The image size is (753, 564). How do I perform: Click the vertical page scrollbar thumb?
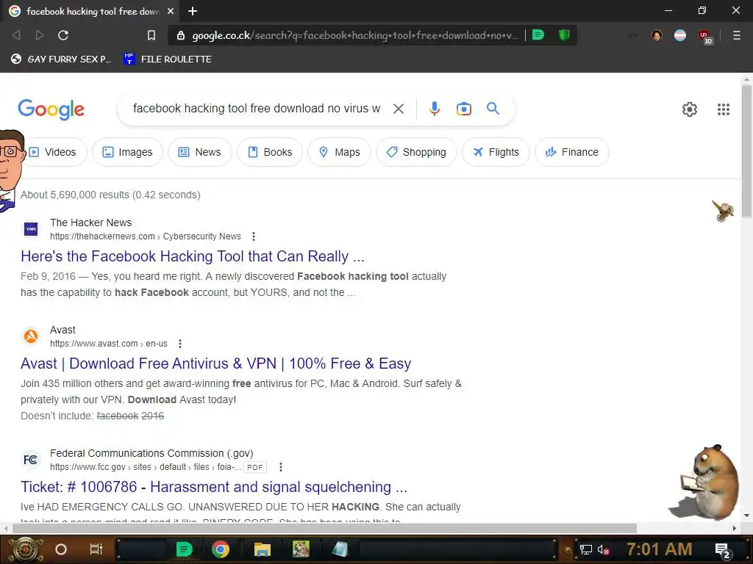pos(746,151)
